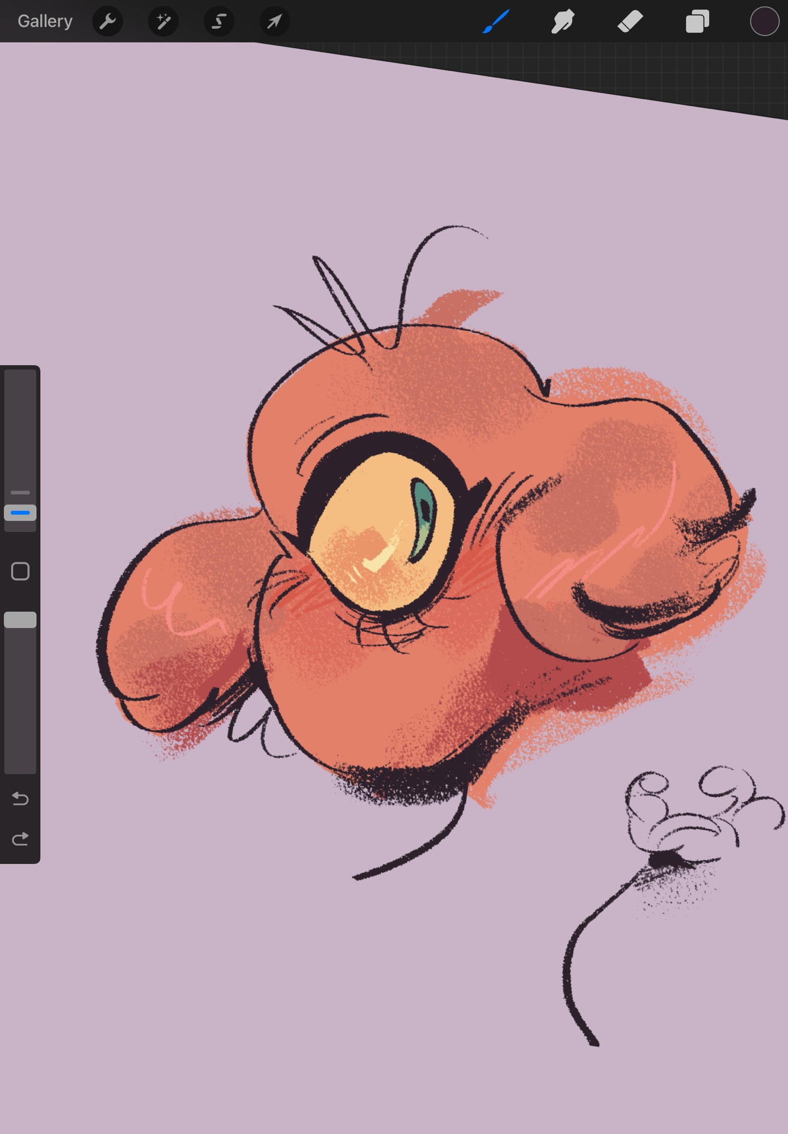Click the blue brush size slider handle

click(20, 513)
